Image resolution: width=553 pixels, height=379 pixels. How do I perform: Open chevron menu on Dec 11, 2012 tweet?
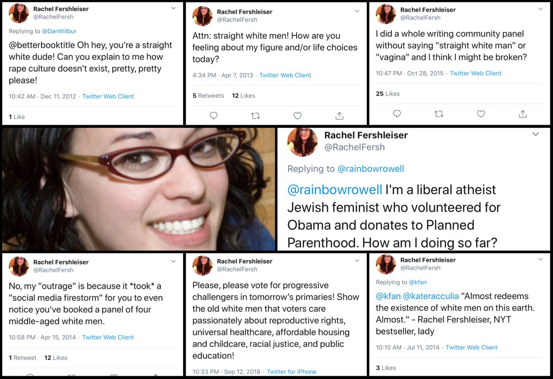click(x=173, y=8)
